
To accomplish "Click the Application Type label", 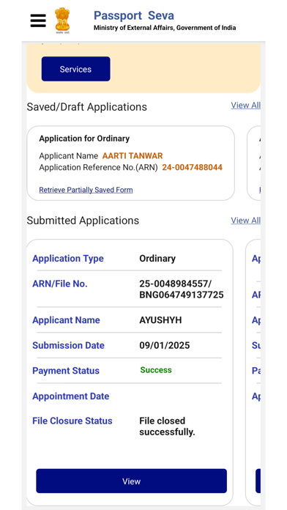I will [68, 259].
